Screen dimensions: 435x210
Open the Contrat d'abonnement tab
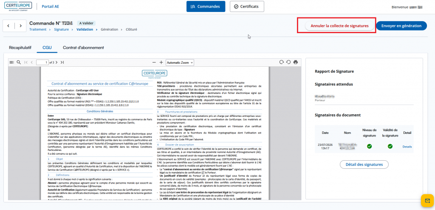pos(83,48)
